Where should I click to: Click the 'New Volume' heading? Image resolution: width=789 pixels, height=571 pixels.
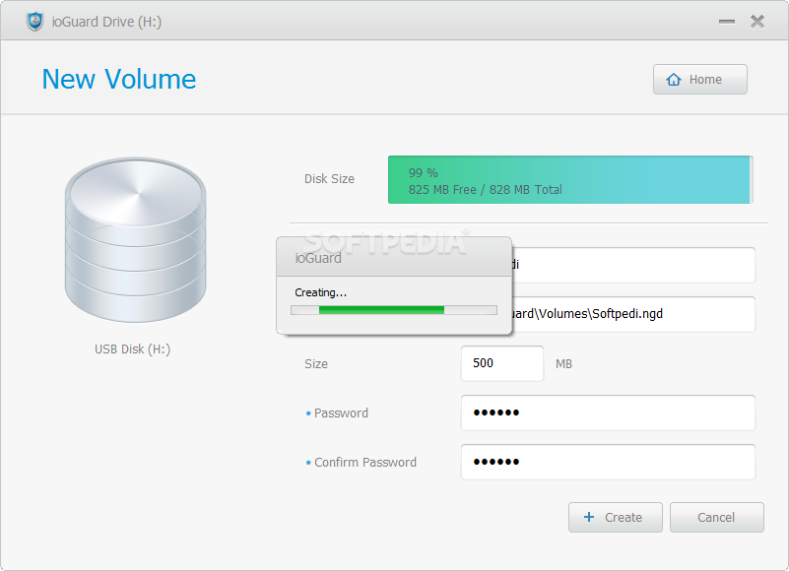click(119, 80)
